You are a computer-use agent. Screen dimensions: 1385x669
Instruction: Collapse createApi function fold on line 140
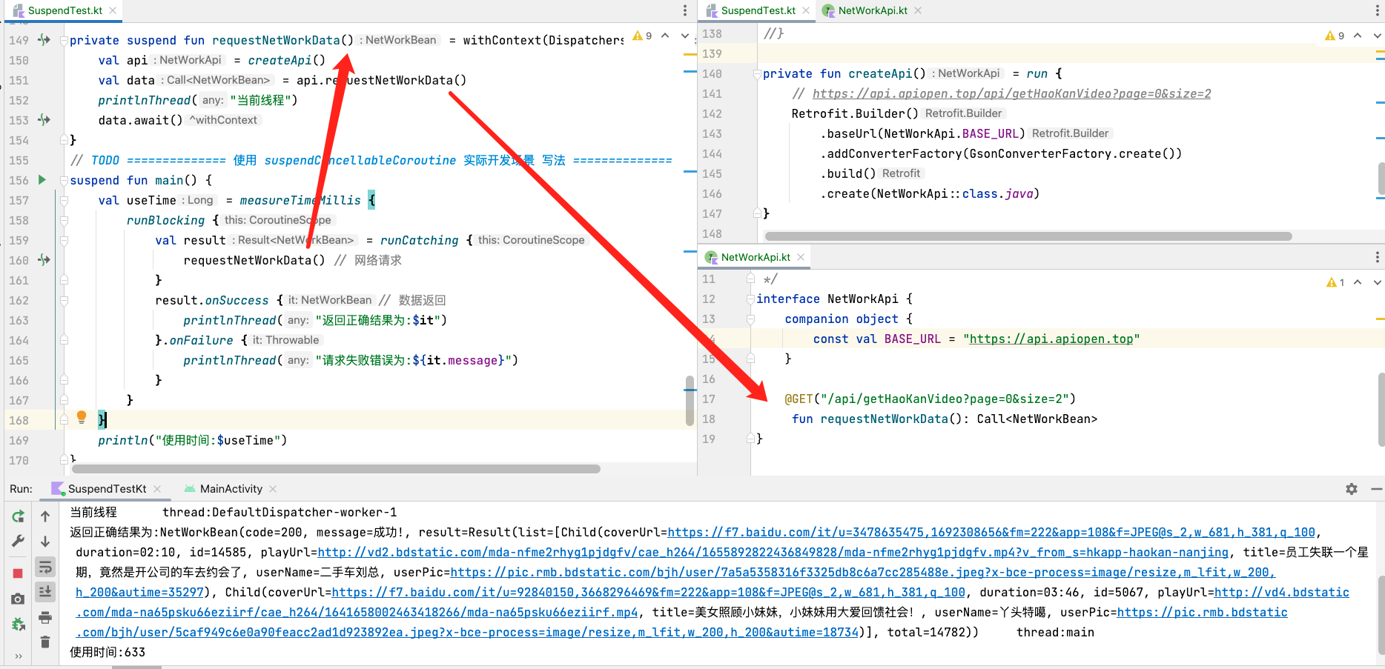(x=757, y=73)
